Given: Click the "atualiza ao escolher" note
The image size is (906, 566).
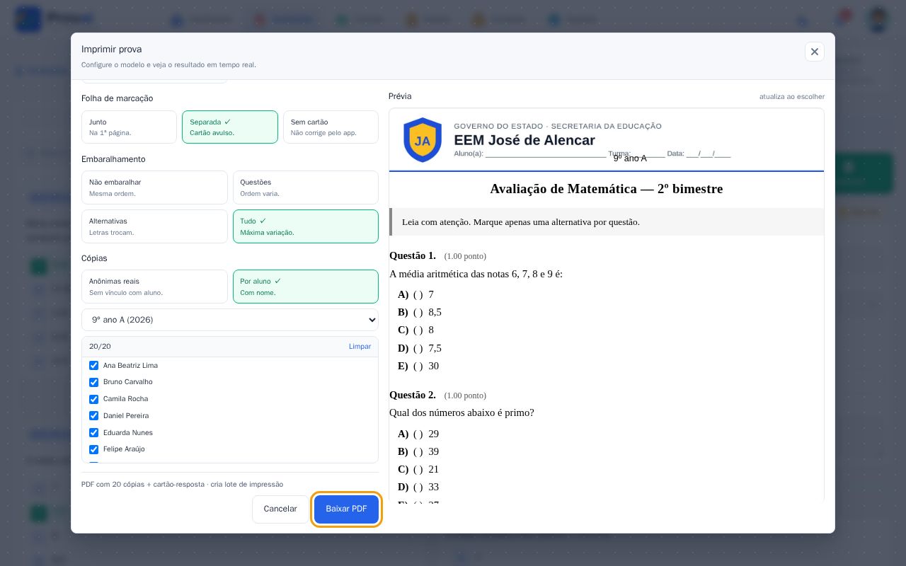Looking at the screenshot, I should (x=792, y=96).
